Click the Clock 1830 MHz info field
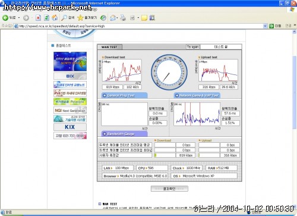Image resolution: width=297 pixels, height=216 pixels. tap(187, 168)
